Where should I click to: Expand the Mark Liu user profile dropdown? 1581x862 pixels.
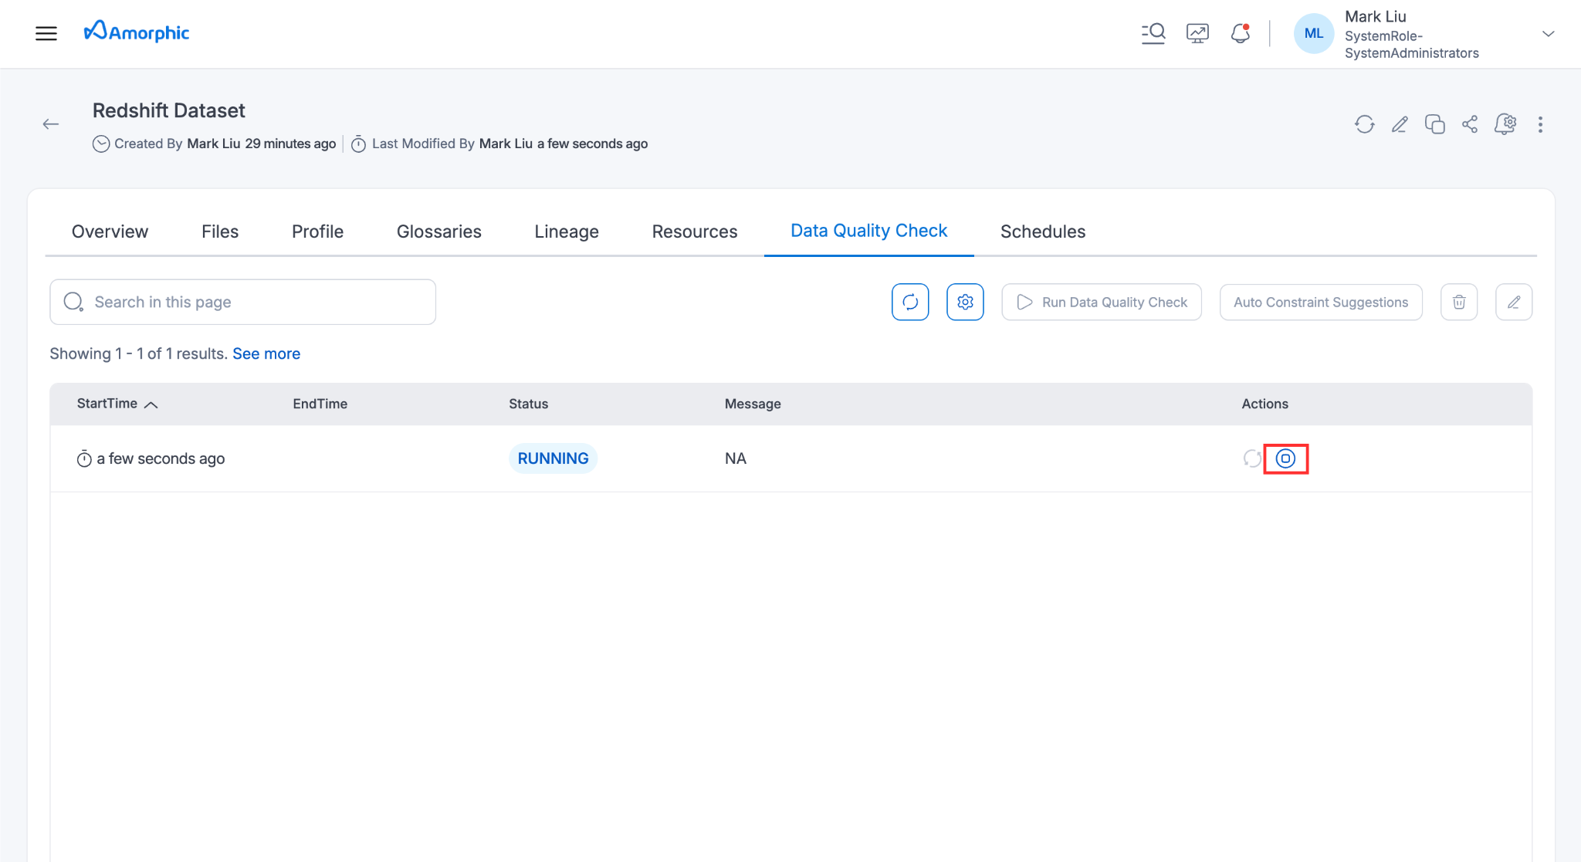coord(1548,34)
